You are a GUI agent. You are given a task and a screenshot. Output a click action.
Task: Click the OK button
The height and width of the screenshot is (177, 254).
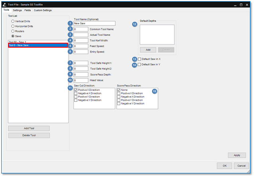(x=224, y=166)
